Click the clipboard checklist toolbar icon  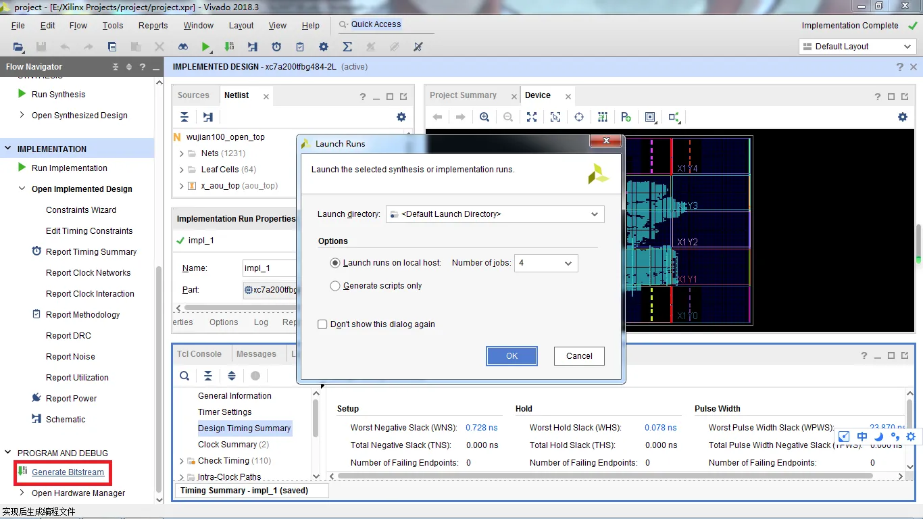point(300,47)
